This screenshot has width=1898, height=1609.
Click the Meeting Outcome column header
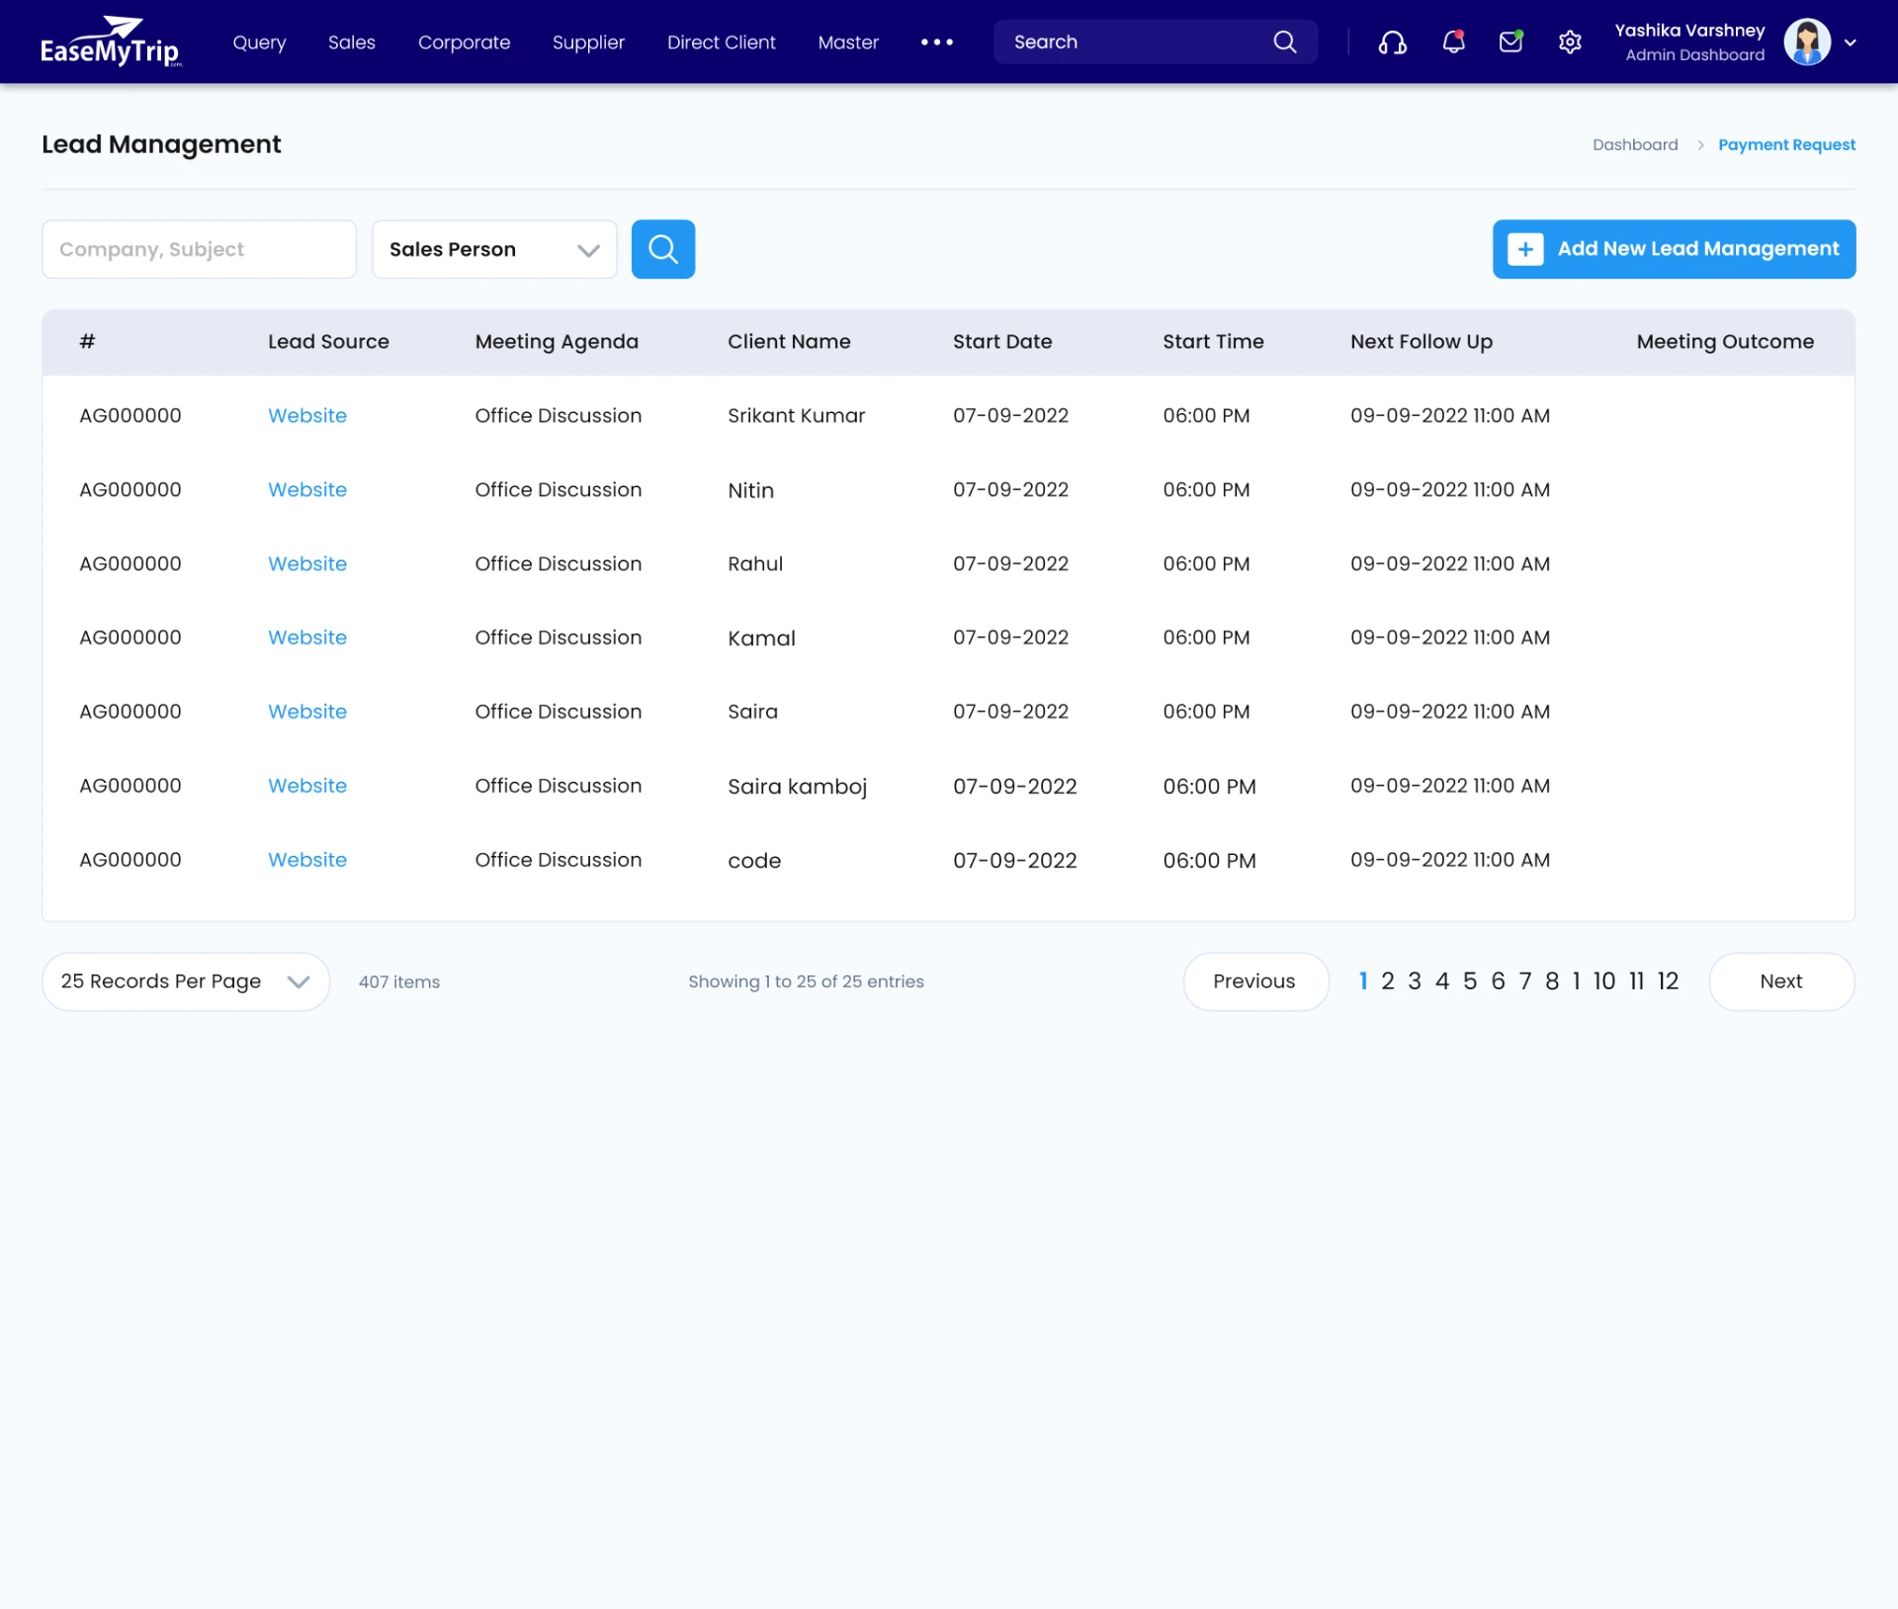coord(1725,341)
